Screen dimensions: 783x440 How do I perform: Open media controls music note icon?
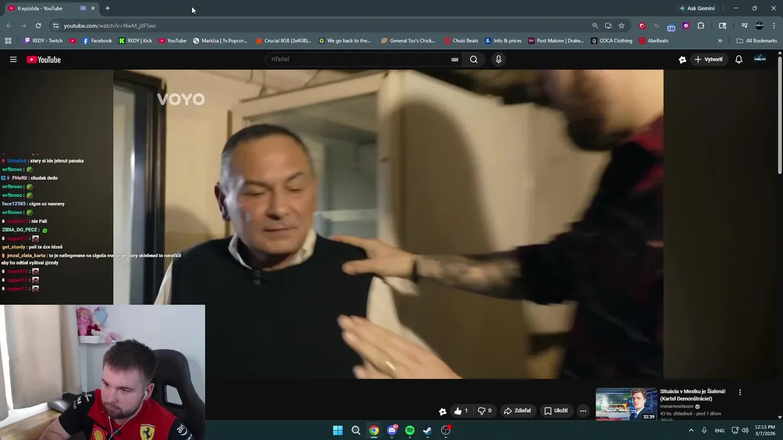point(744,26)
